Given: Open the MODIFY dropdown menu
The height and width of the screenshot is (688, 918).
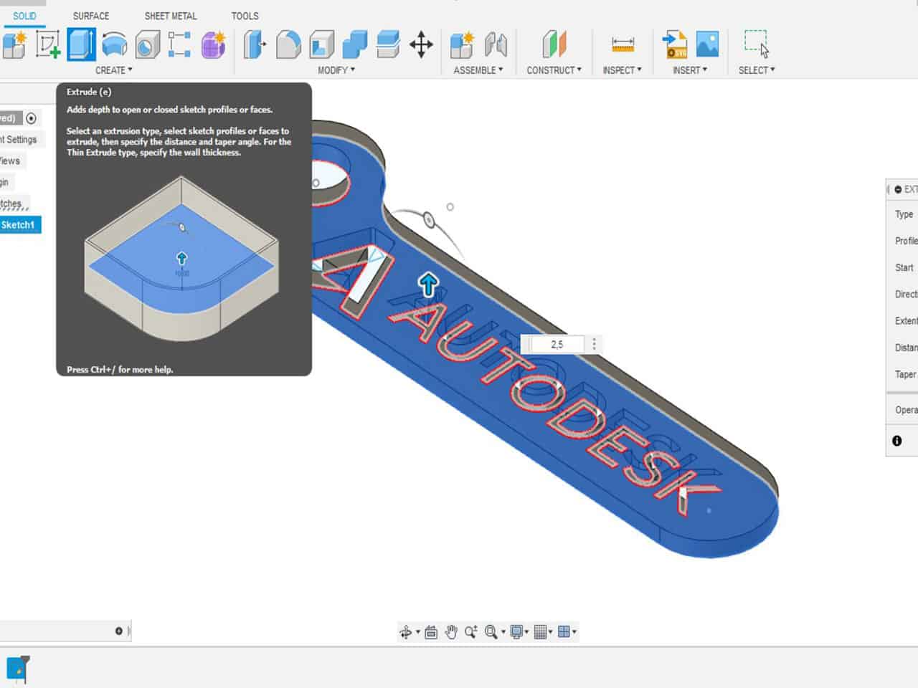Looking at the screenshot, I should pos(336,70).
